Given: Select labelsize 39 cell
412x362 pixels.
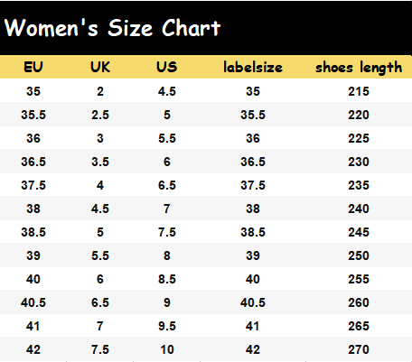Looking at the screenshot, I should click(253, 255).
